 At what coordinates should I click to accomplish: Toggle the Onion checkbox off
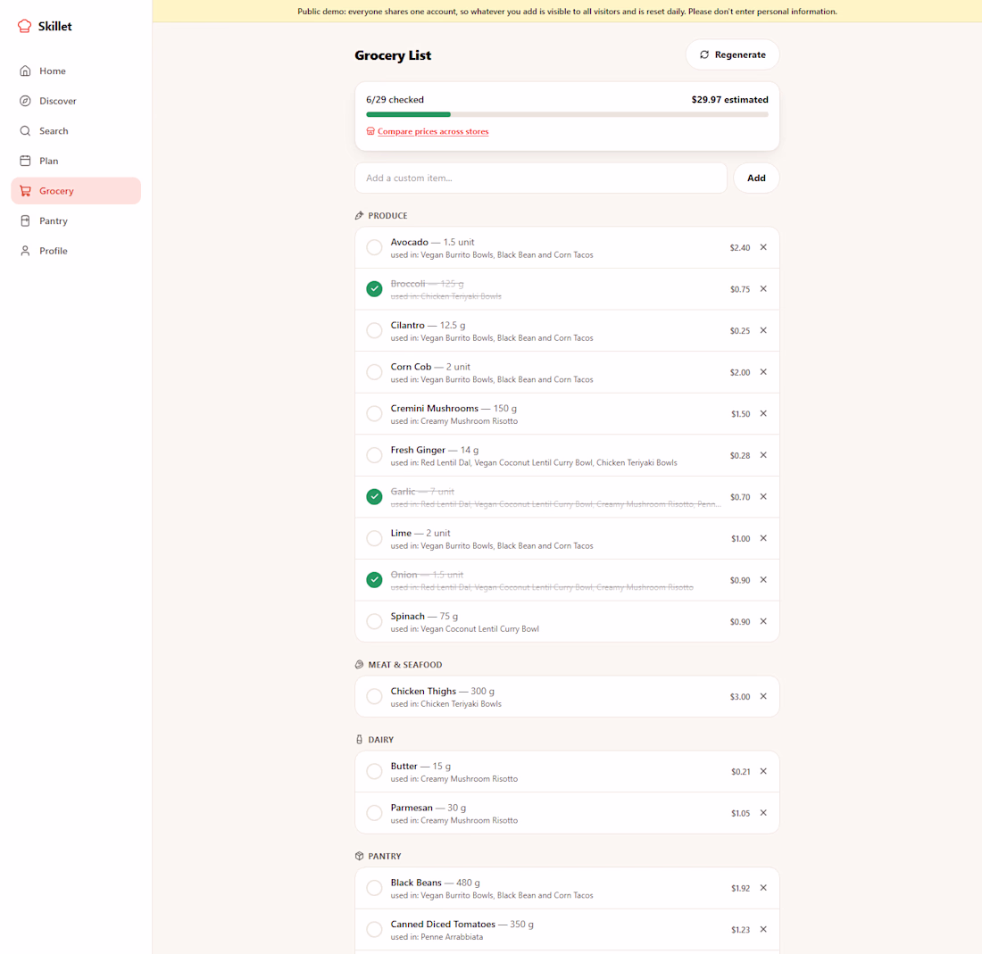point(375,580)
